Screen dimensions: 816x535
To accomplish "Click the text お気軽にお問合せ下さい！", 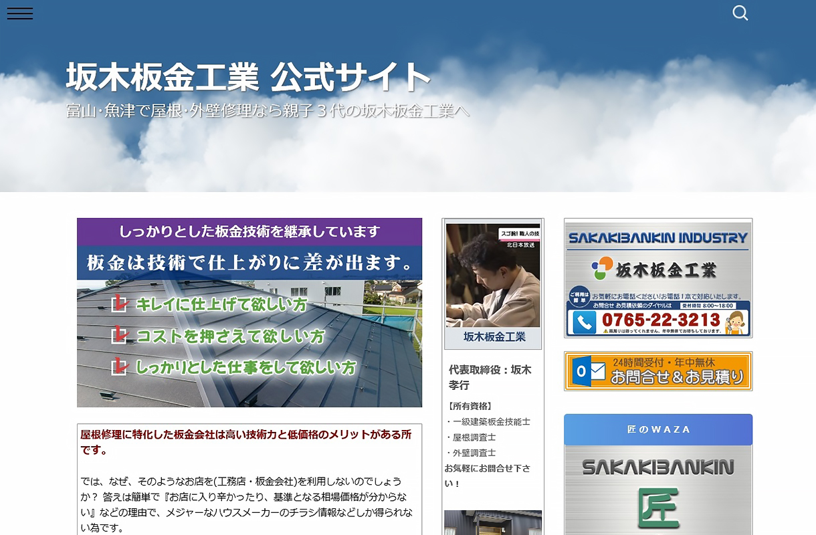I will pyautogui.click(x=488, y=475).
